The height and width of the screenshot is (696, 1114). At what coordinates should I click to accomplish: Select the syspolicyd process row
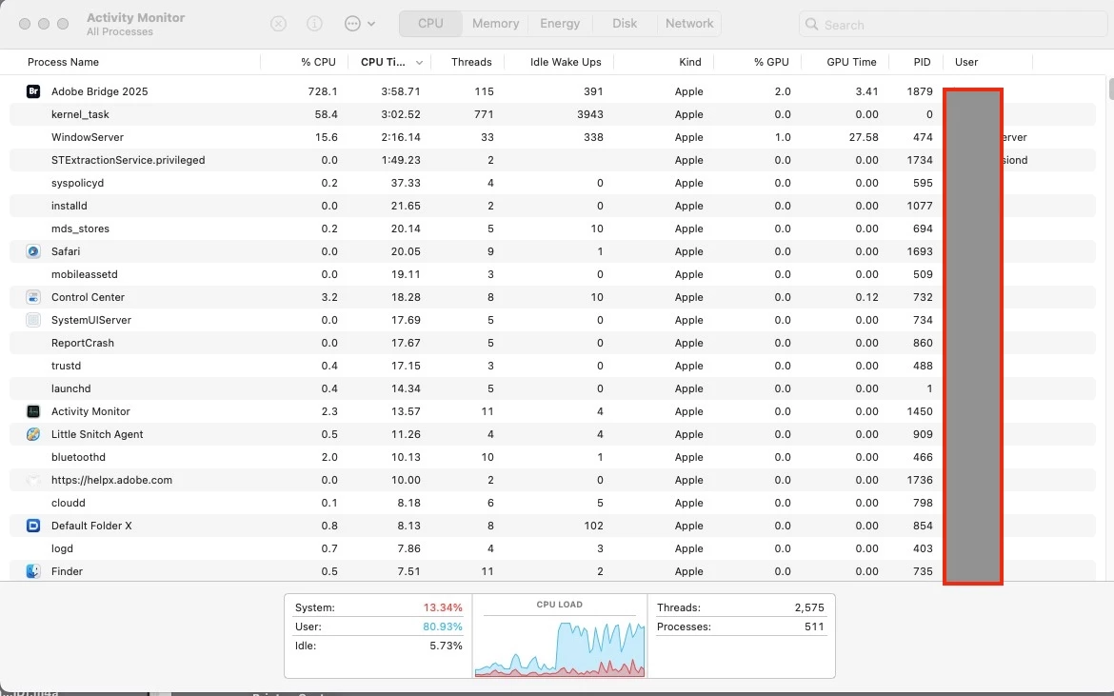pyautogui.click(x=552, y=183)
